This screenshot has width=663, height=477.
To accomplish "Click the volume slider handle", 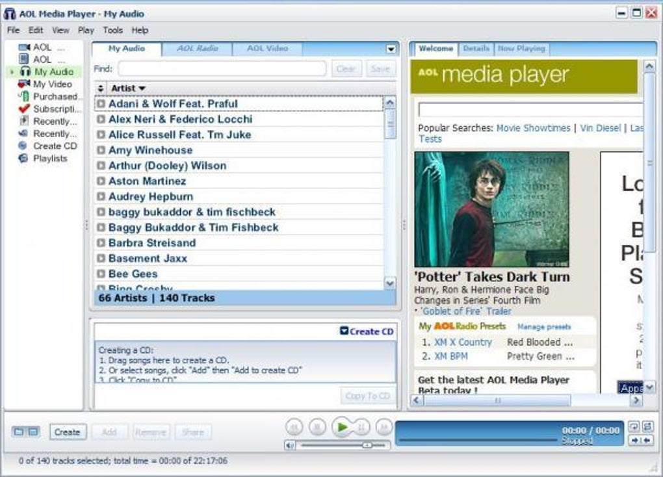I will [367, 445].
